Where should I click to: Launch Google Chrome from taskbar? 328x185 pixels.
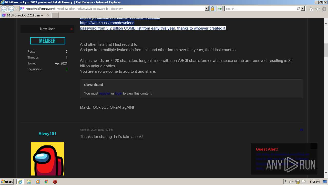(46, 182)
